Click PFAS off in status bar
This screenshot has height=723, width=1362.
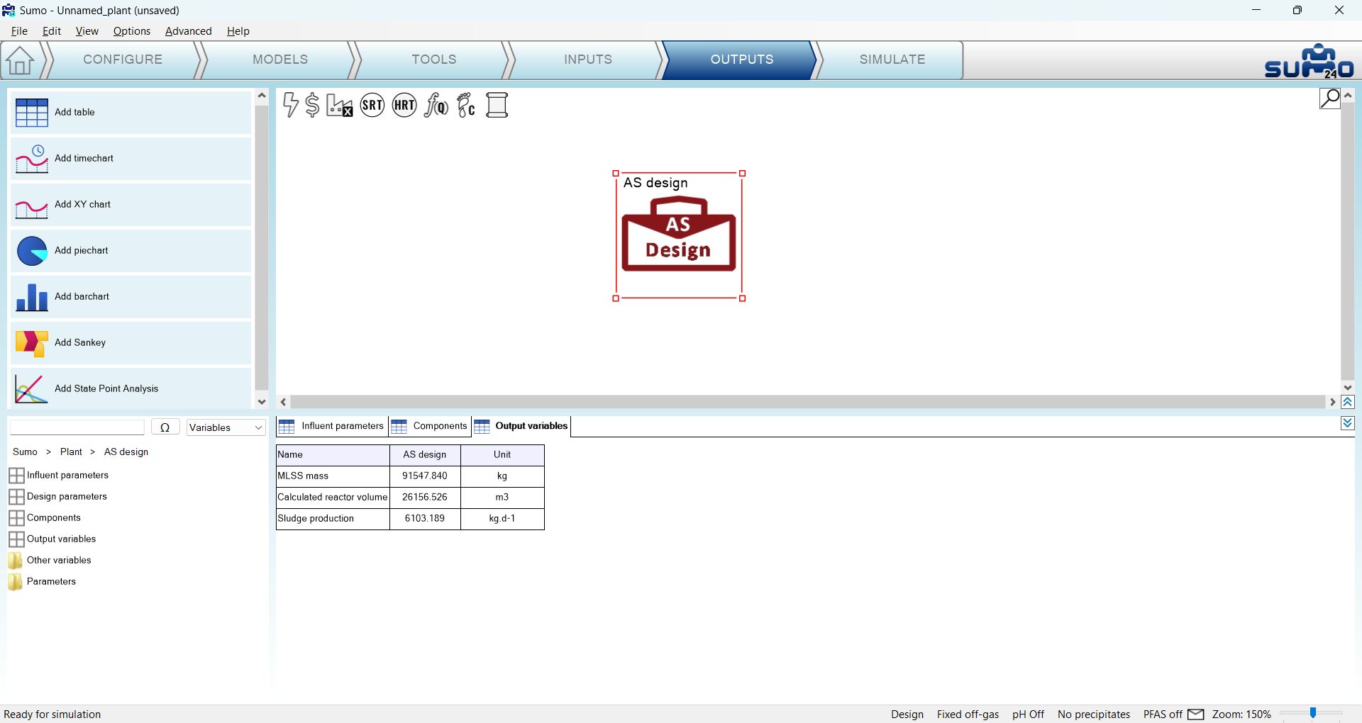click(x=1163, y=714)
